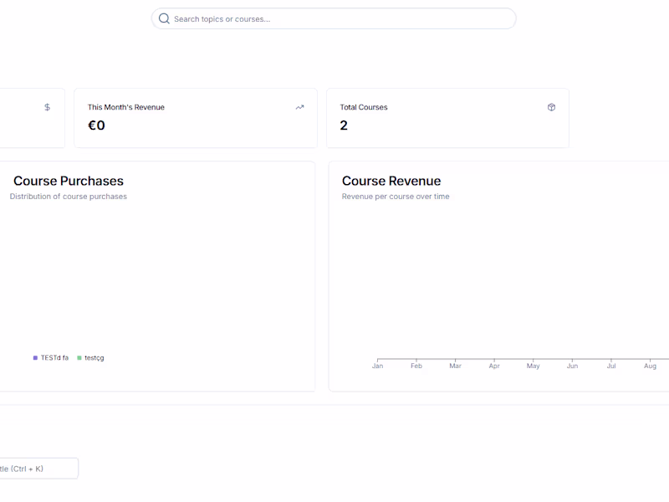Click the cube icon in Total Courses
This screenshot has width=669, height=502.
pos(551,107)
